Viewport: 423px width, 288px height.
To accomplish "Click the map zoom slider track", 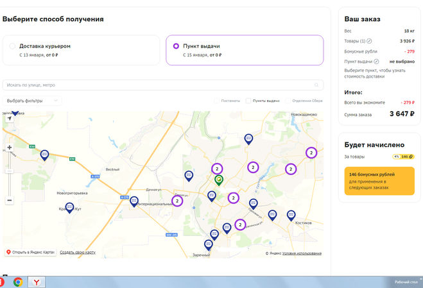I will 10,173.
